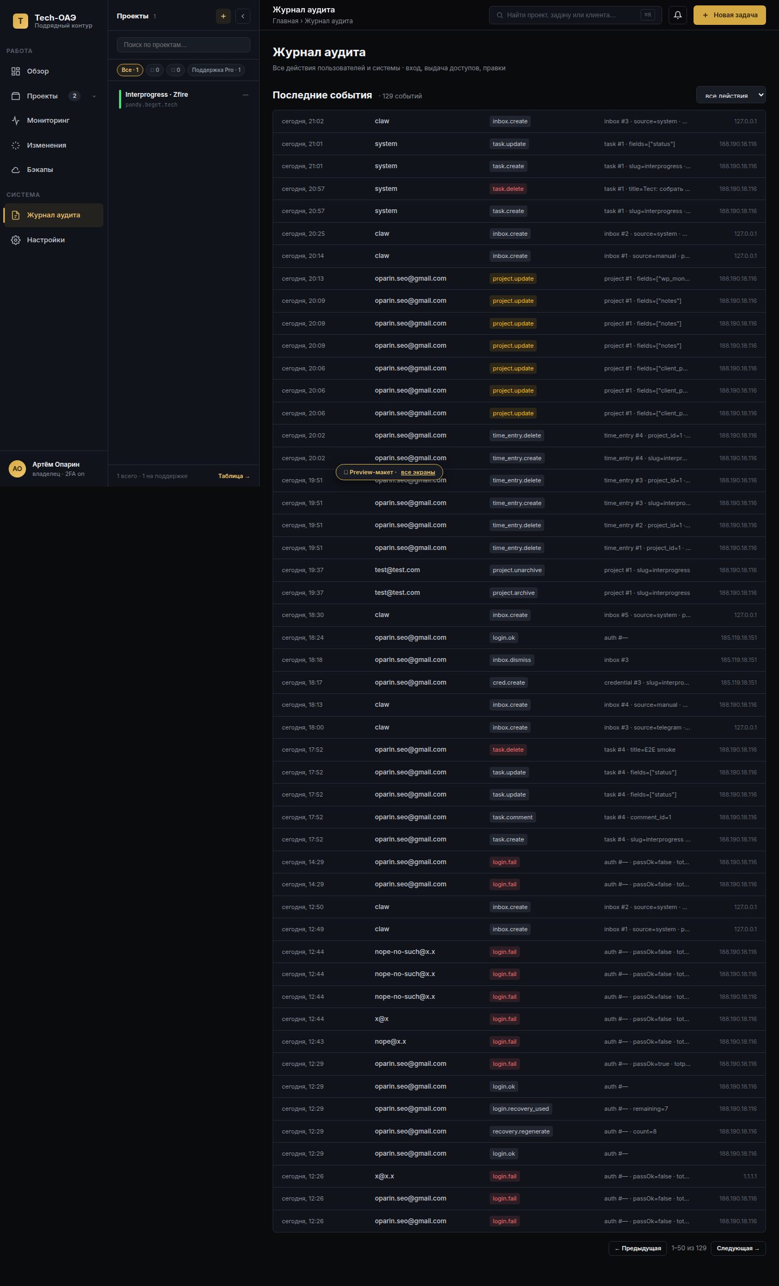Open the все действия filter dropdown

tap(731, 95)
